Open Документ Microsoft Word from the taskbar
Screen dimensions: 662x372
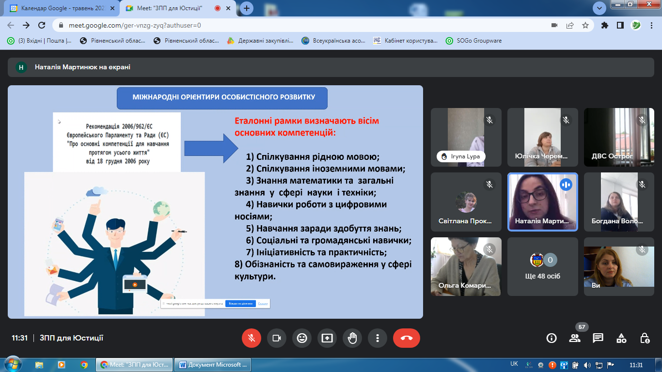click(x=213, y=365)
